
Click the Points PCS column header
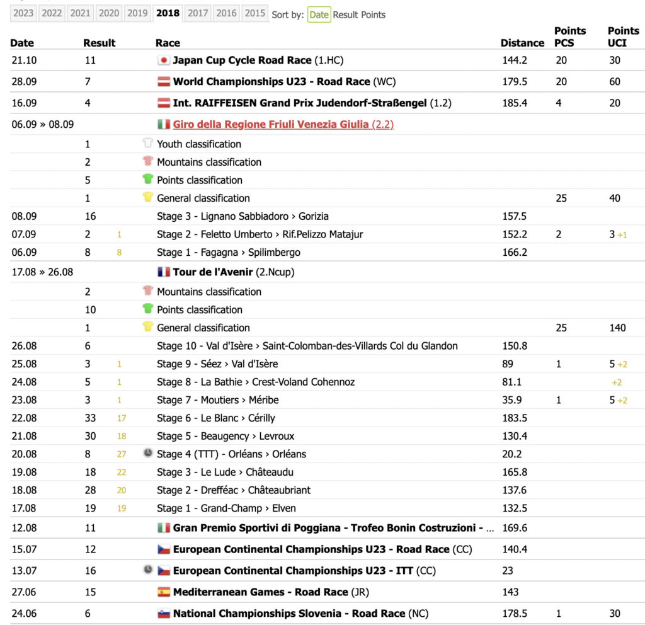(x=569, y=37)
